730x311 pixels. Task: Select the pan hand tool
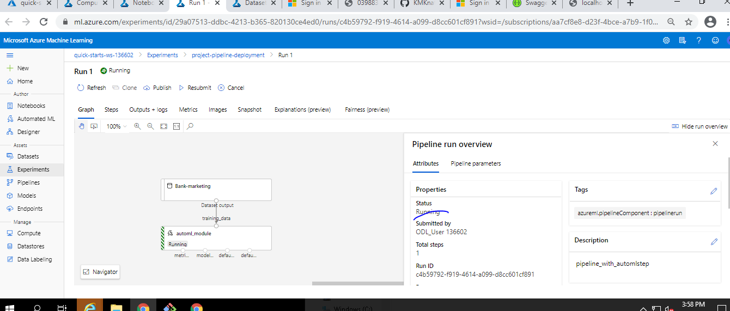click(82, 126)
